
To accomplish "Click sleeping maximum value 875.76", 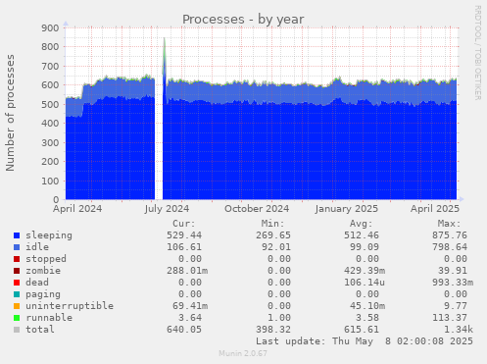I will click(x=450, y=235).
